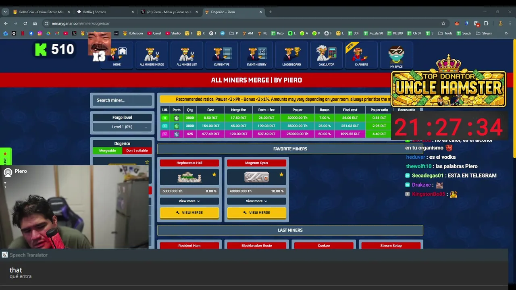Open All Miners Merge nav icon

(152, 56)
